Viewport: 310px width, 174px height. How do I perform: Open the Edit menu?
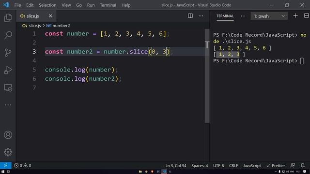[x=30, y=5]
